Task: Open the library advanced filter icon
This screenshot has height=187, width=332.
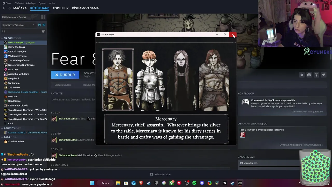Action: (43, 31)
